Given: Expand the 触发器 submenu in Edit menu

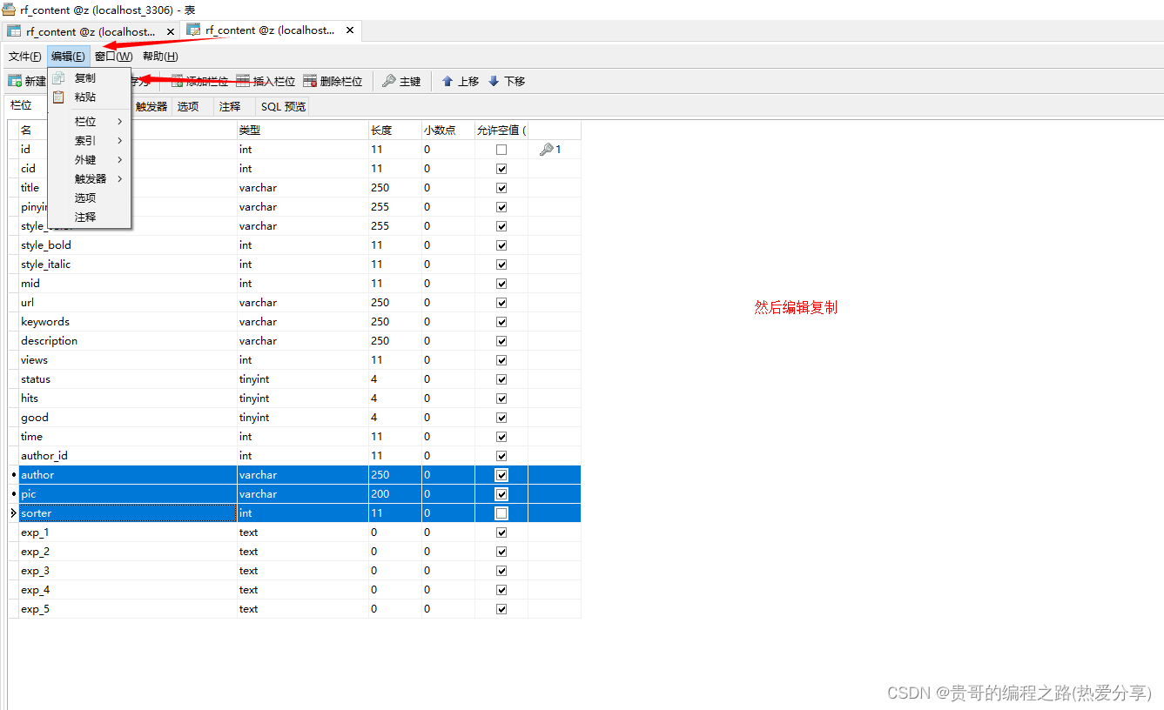Looking at the screenshot, I should pos(90,179).
